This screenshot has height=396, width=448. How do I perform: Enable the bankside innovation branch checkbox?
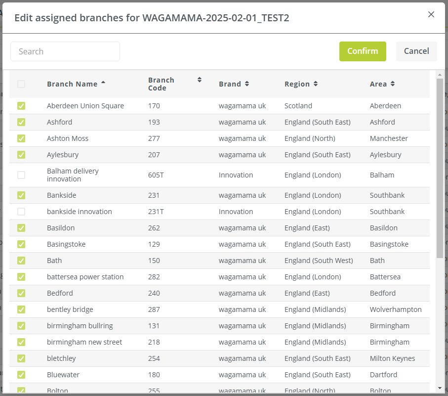21,212
